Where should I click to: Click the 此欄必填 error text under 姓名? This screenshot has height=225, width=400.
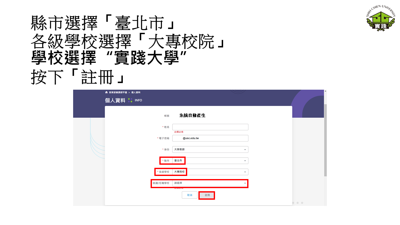179,132
